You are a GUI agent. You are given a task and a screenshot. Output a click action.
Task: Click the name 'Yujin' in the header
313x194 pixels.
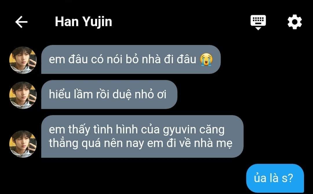pos(97,22)
